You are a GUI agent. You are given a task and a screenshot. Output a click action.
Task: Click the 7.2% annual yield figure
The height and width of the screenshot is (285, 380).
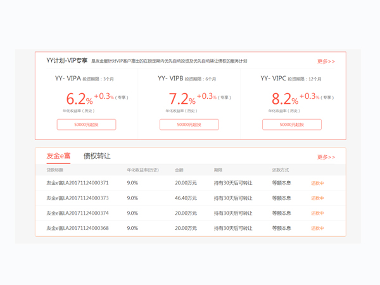182,99
